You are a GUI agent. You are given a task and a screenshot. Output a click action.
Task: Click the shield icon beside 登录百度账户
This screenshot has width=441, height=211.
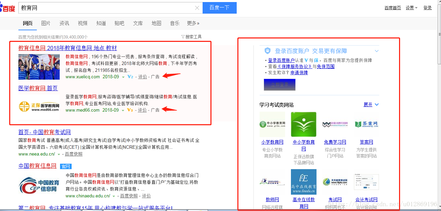click(x=268, y=51)
